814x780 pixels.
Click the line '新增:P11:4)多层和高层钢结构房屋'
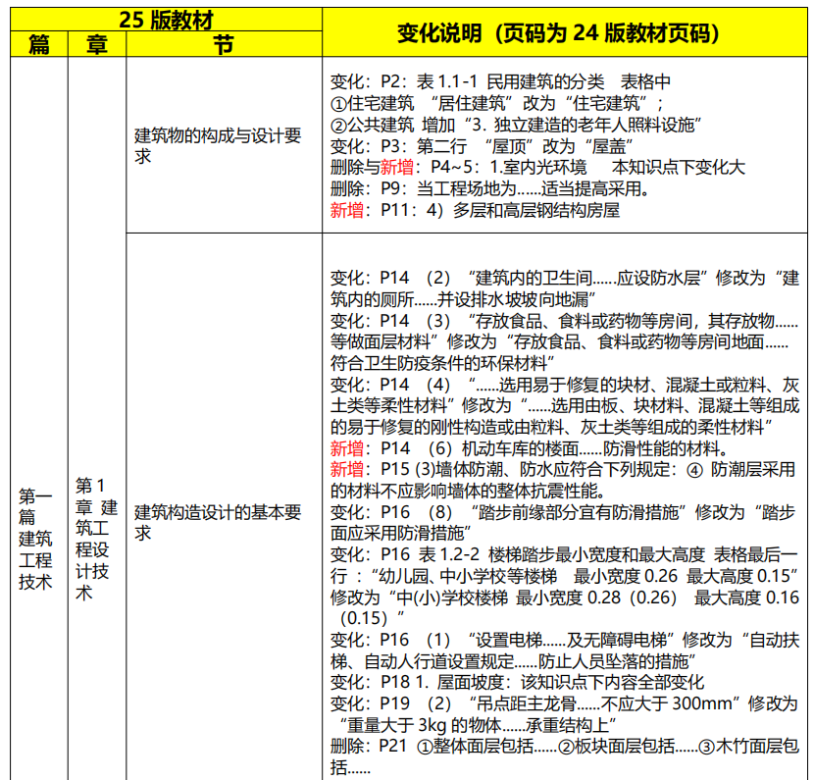point(475,210)
